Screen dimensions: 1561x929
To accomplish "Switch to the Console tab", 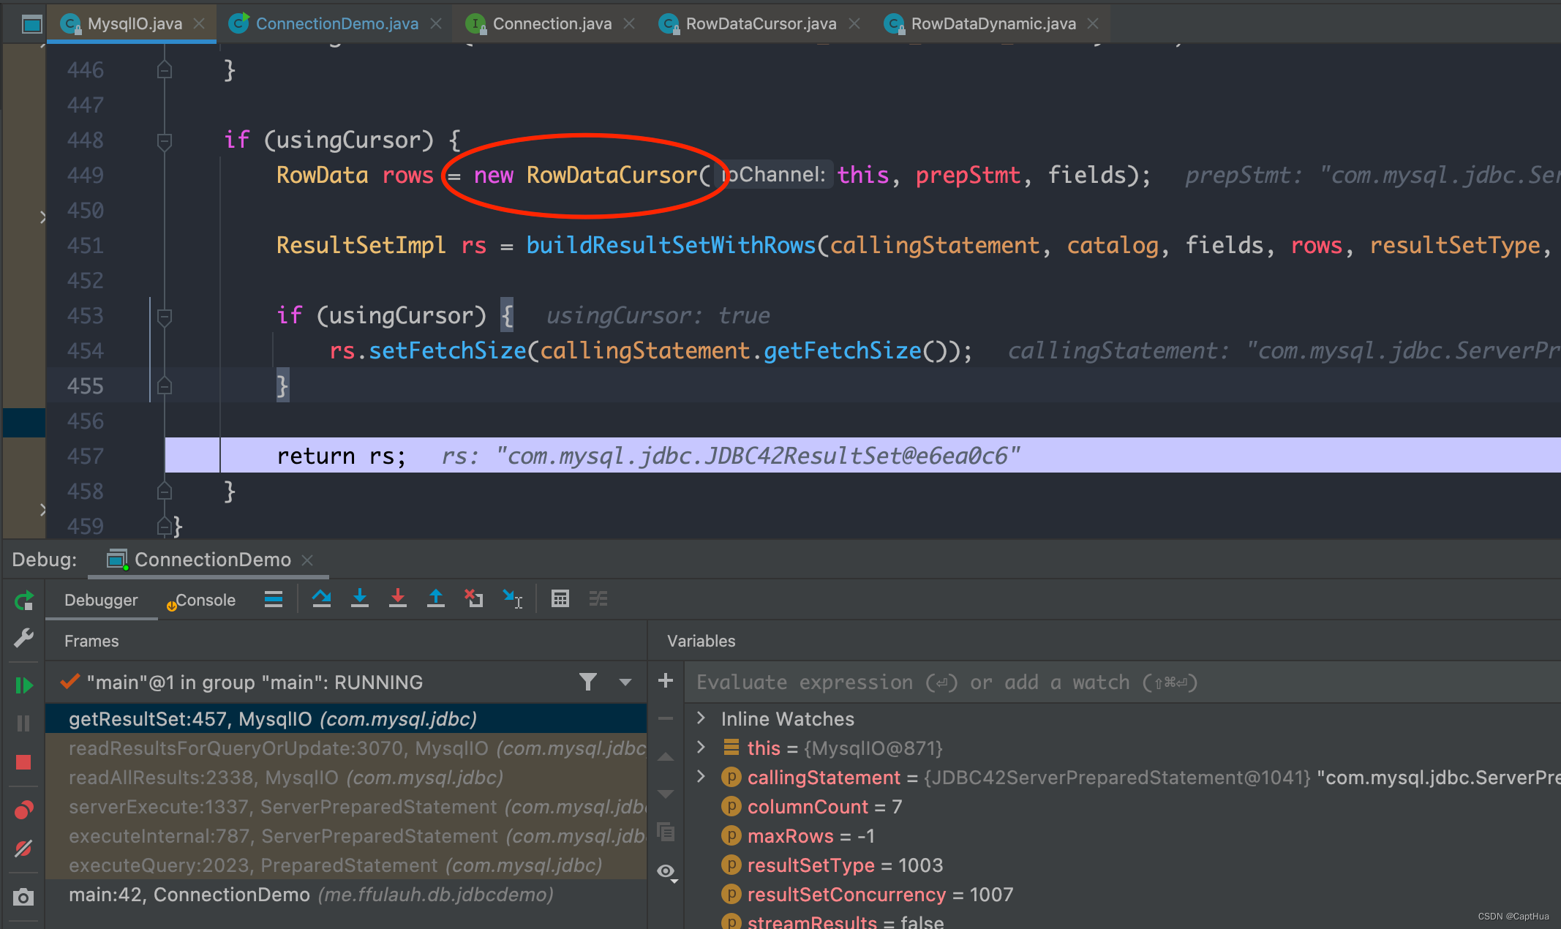I will (205, 600).
